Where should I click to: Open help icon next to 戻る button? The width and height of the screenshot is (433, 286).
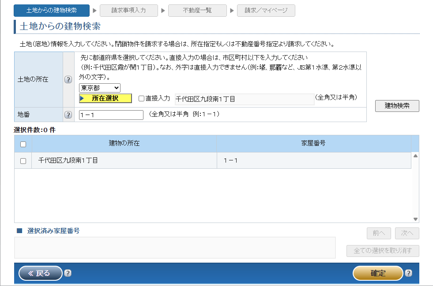pos(68,273)
